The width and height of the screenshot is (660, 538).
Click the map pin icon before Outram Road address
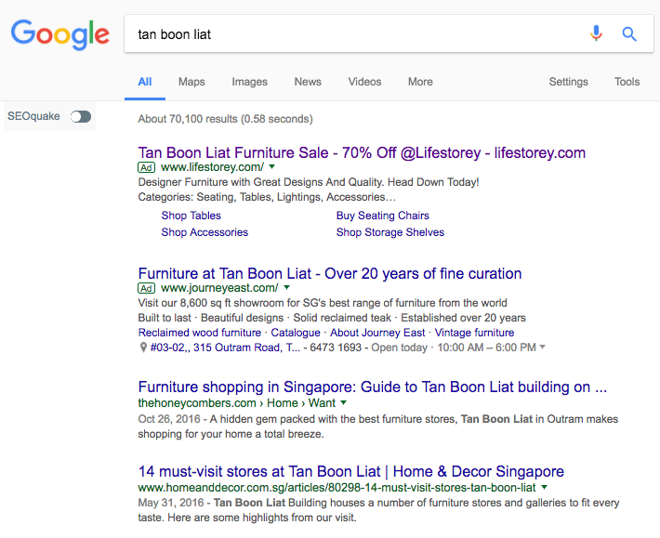[143, 348]
